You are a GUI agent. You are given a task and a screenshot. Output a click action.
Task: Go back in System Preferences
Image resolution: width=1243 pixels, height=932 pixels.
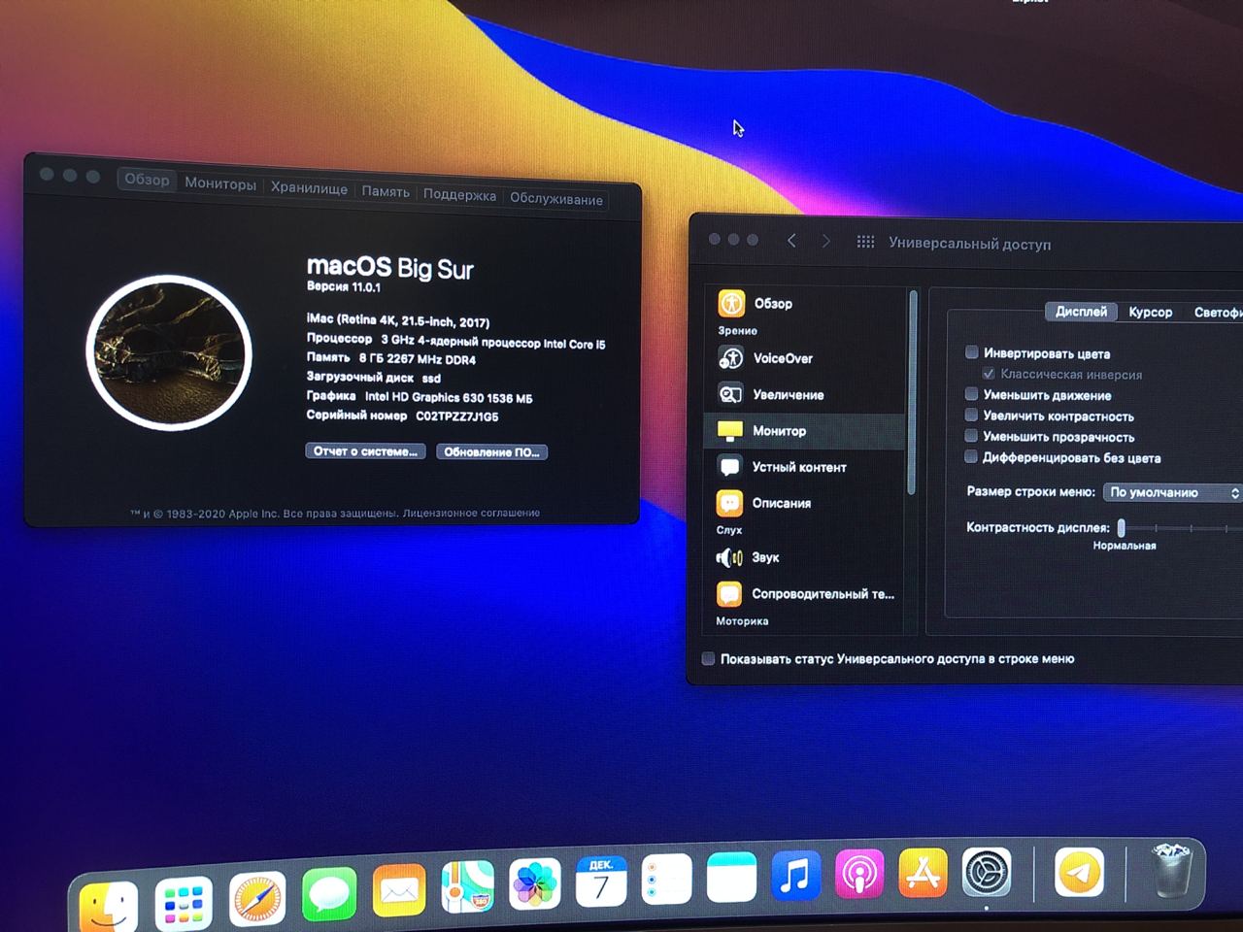(x=791, y=241)
